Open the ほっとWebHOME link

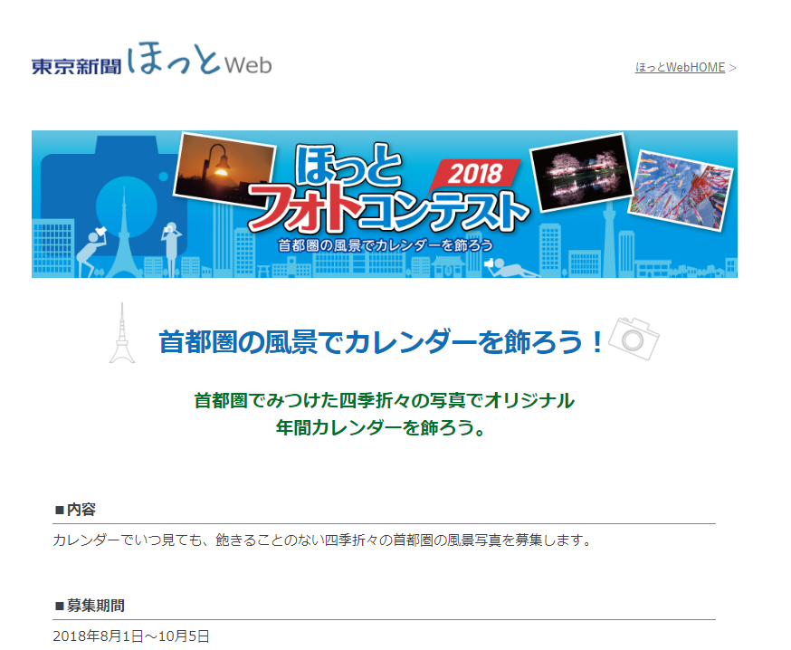pos(680,67)
